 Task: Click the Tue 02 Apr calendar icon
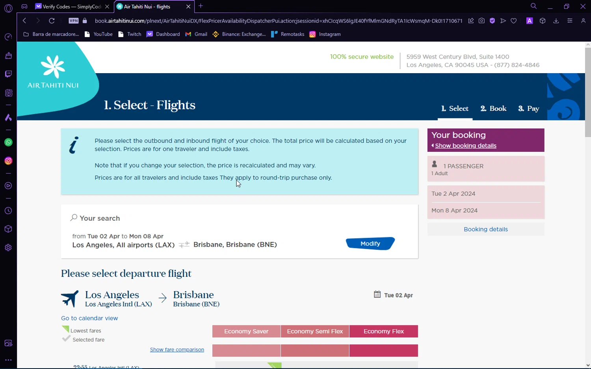pos(377,294)
